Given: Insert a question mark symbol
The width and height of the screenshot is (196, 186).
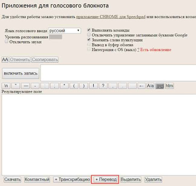Looking at the screenshot, I should pyautogui.click(x=103, y=86).
